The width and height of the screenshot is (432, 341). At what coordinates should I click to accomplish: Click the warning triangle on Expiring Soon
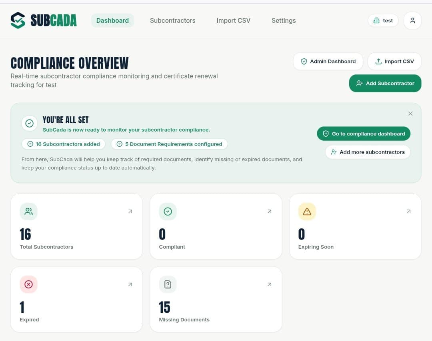307,211
